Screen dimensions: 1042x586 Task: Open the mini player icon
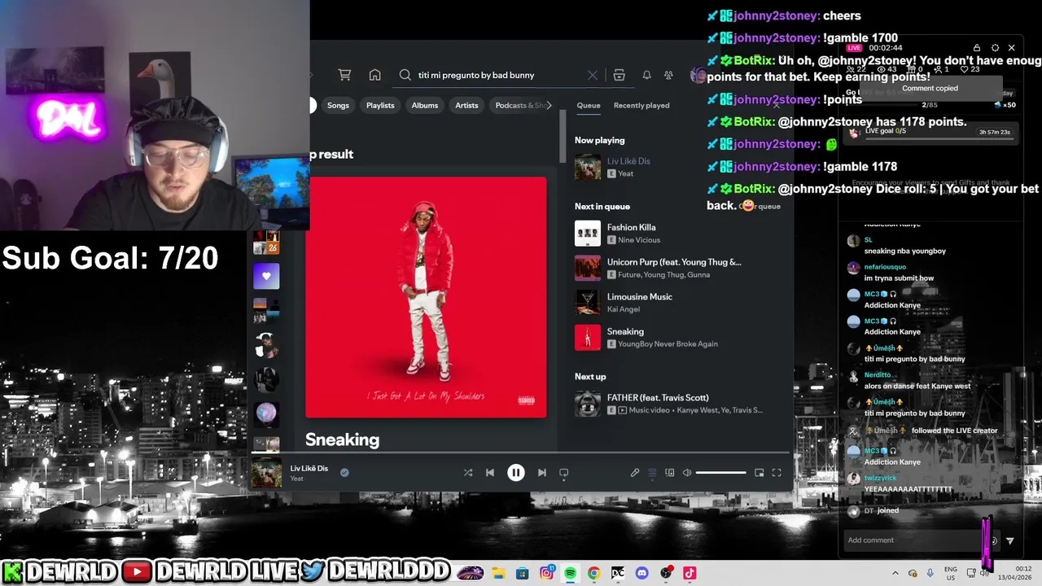point(760,473)
